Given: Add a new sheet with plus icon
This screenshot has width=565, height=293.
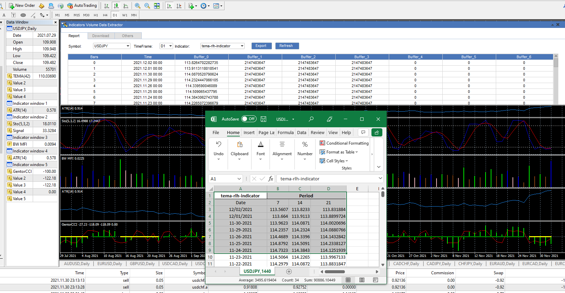Looking at the screenshot, I should [289, 271].
